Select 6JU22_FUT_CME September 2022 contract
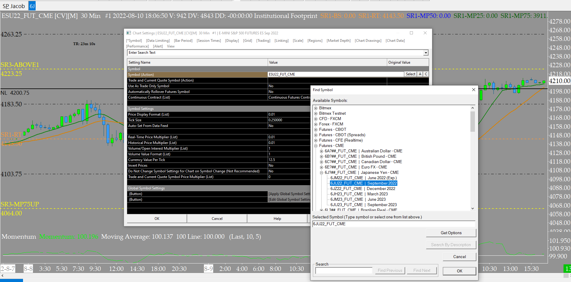 click(x=363, y=183)
